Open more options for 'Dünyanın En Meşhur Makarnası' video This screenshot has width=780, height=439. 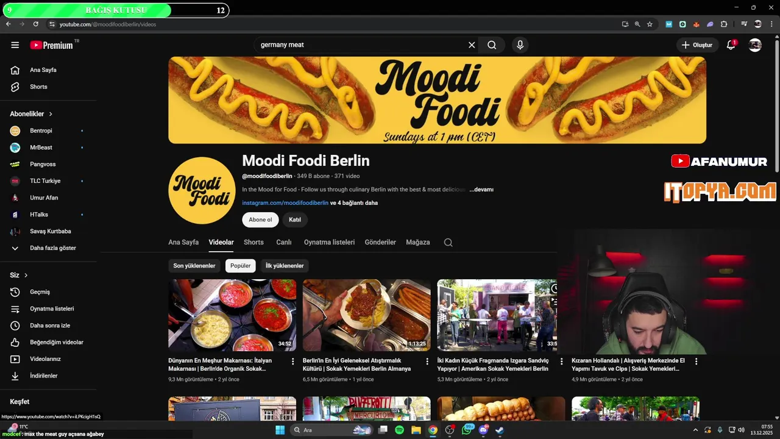(x=292, y=362)
